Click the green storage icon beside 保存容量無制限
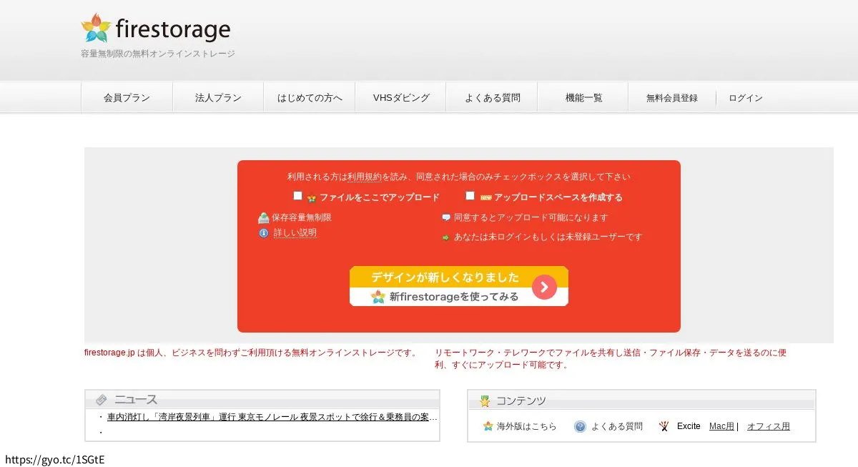 [x=264, y=217]
